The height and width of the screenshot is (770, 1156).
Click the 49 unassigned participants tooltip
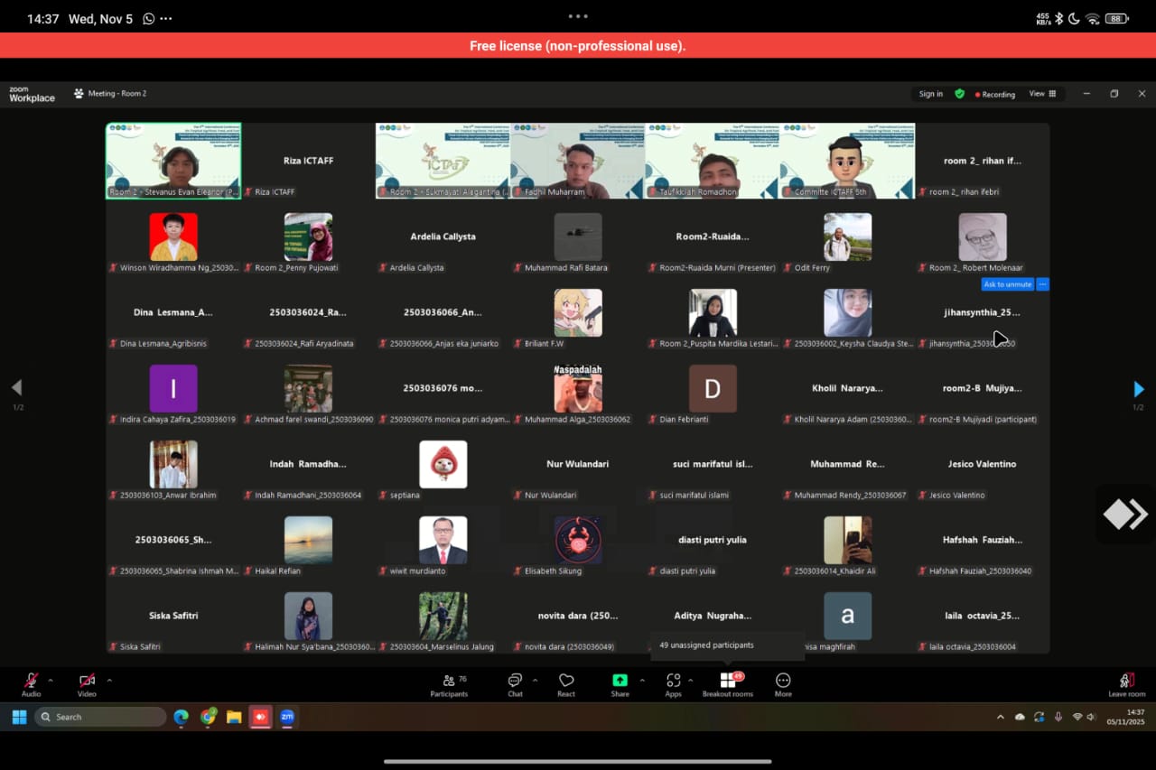coord(727,645)
